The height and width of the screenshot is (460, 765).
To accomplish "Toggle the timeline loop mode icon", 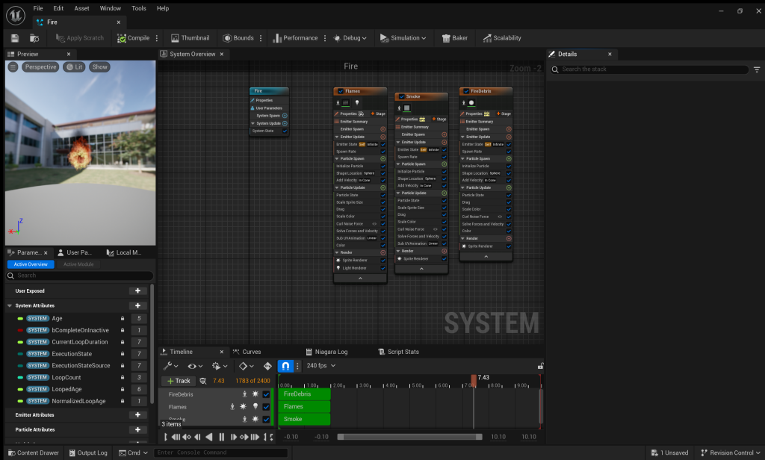I will pyautogui.click(x=272, y=437).
